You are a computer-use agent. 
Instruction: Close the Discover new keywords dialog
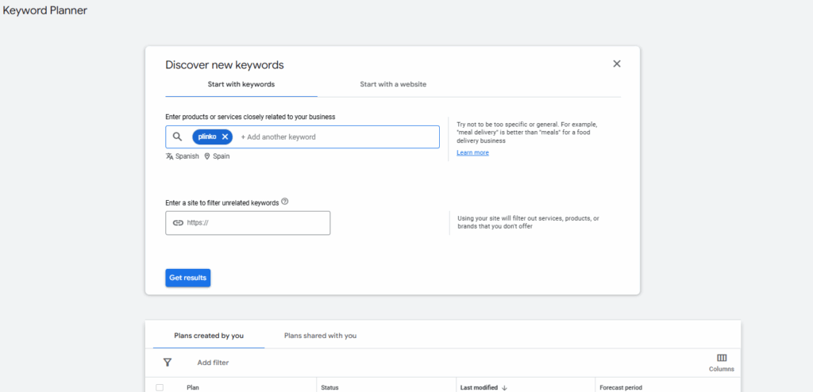[616, 63]
